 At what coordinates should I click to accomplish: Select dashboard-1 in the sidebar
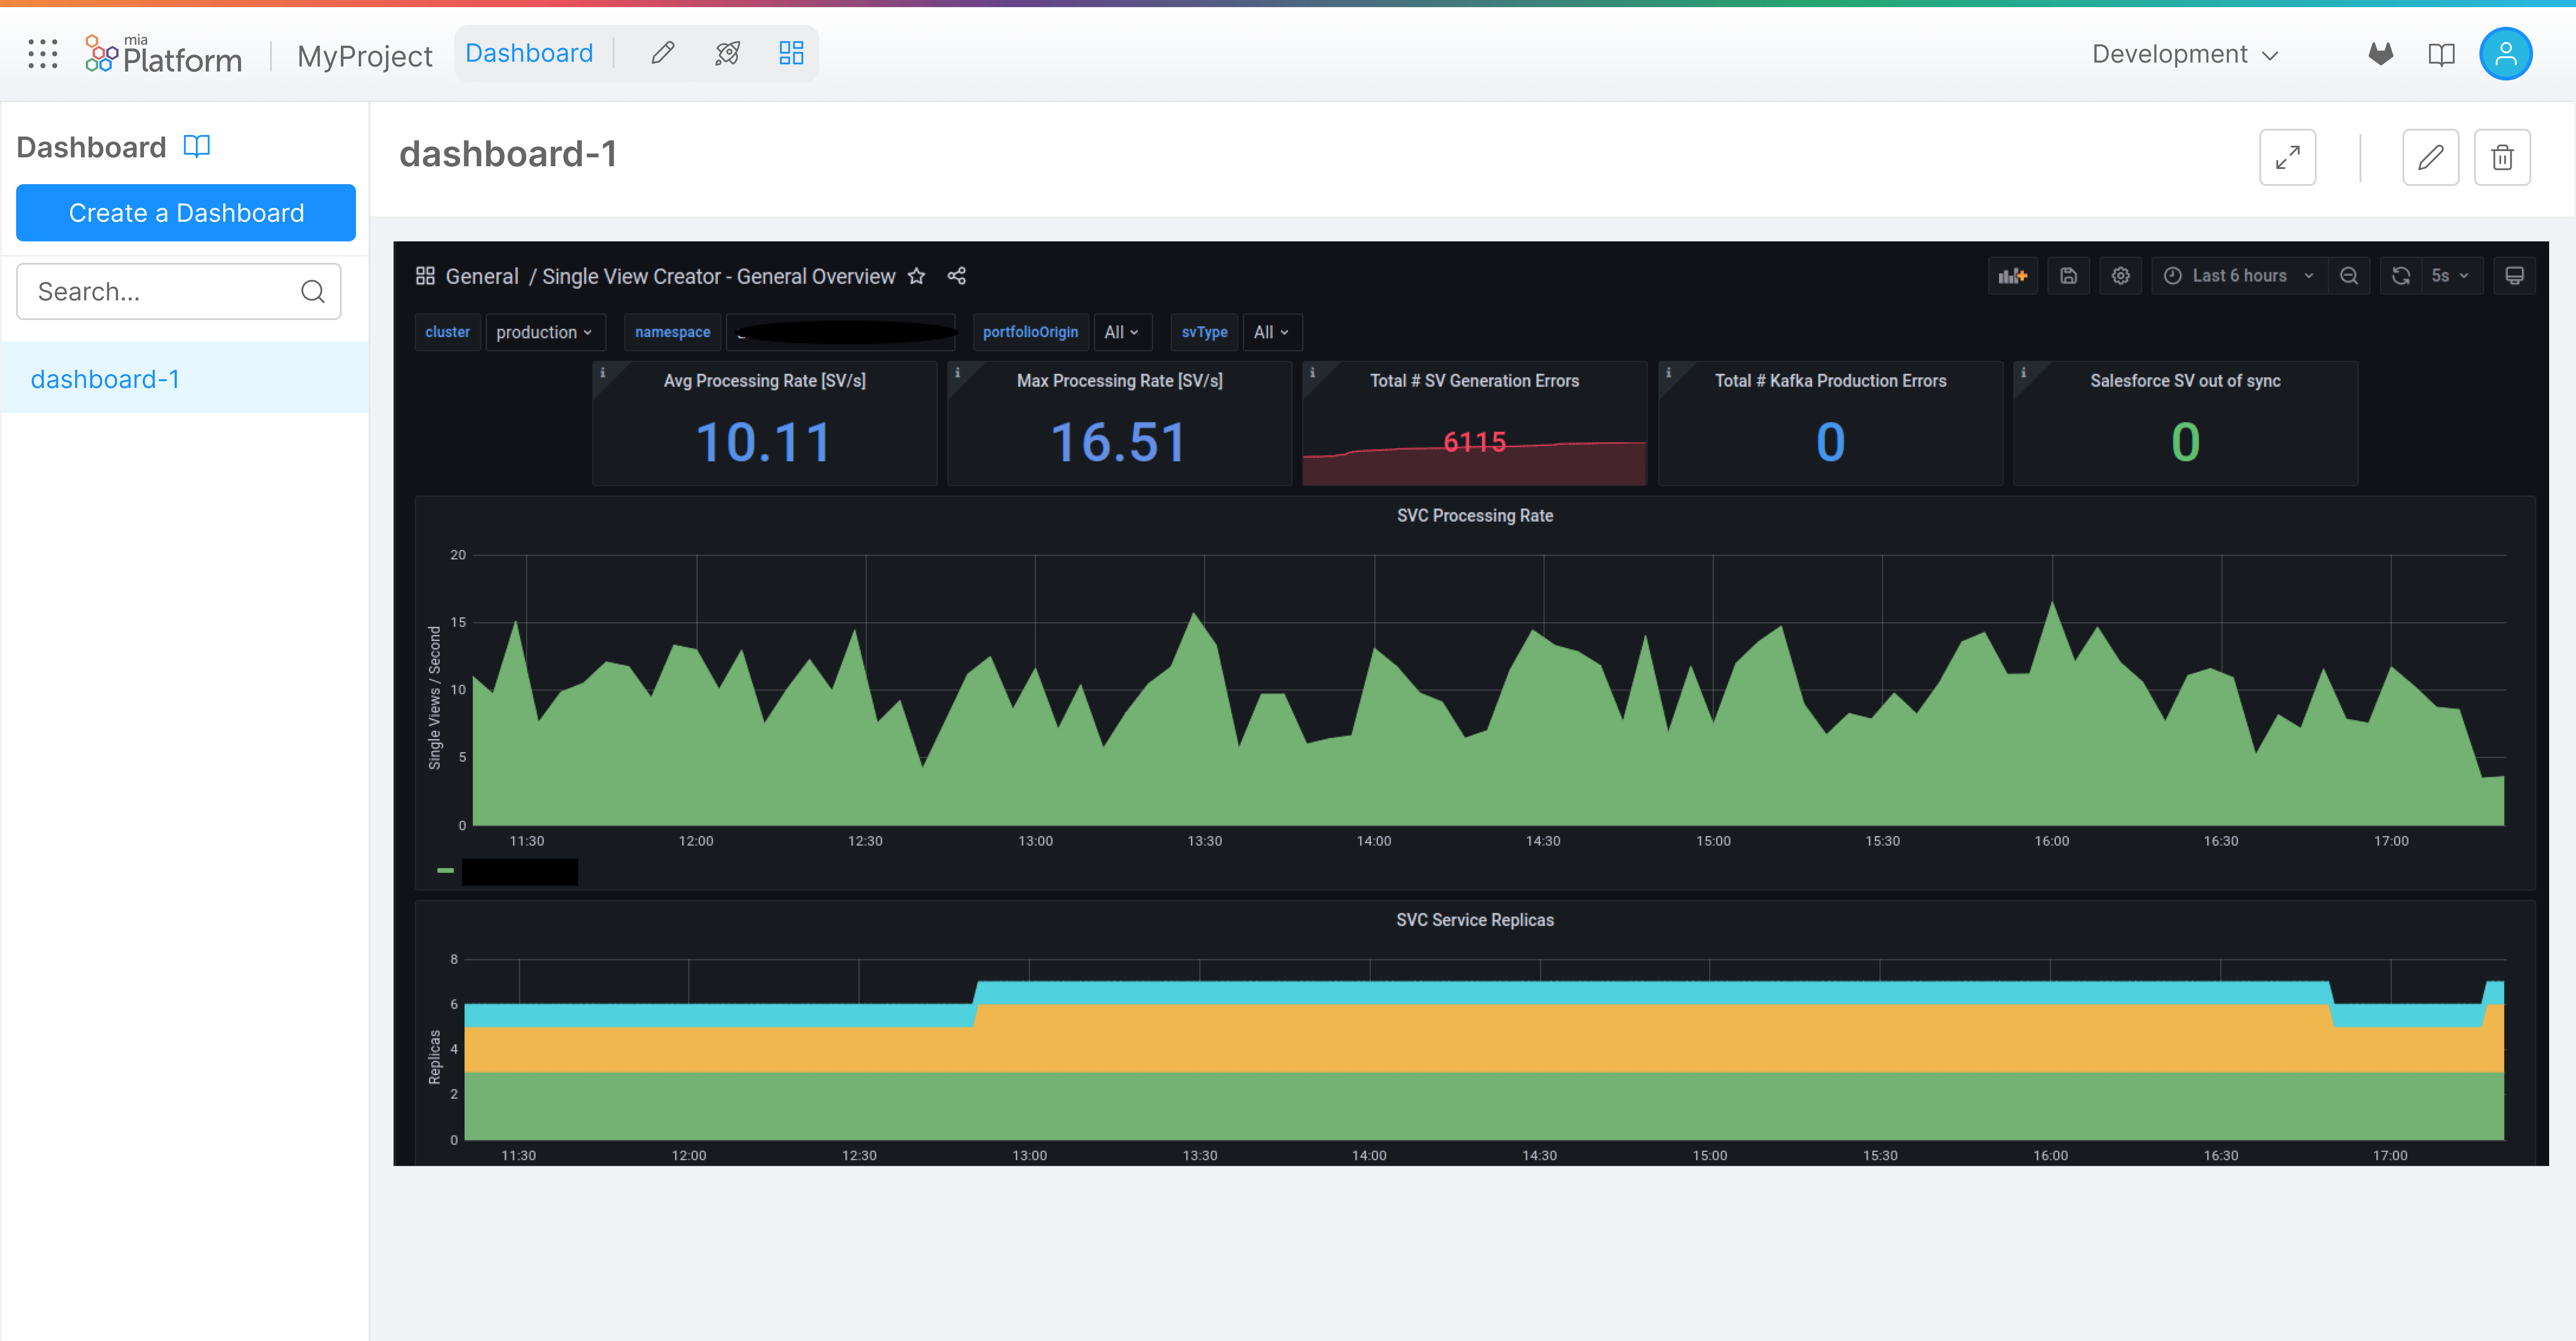pos(105,378)
